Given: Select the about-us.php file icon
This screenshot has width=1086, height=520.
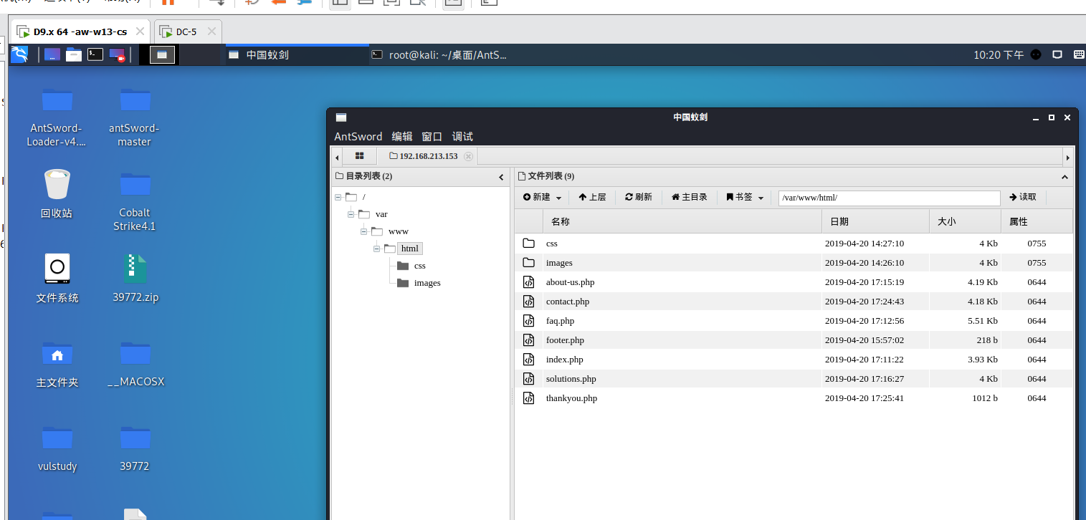Looking at the screenshot, I should pyautogui.click(x=529, y=282).
